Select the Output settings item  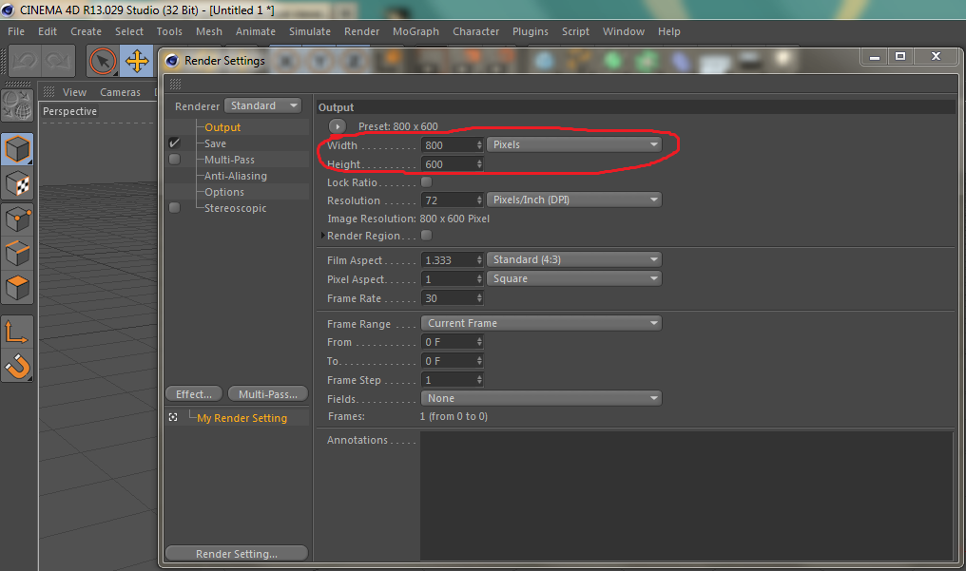222,127
